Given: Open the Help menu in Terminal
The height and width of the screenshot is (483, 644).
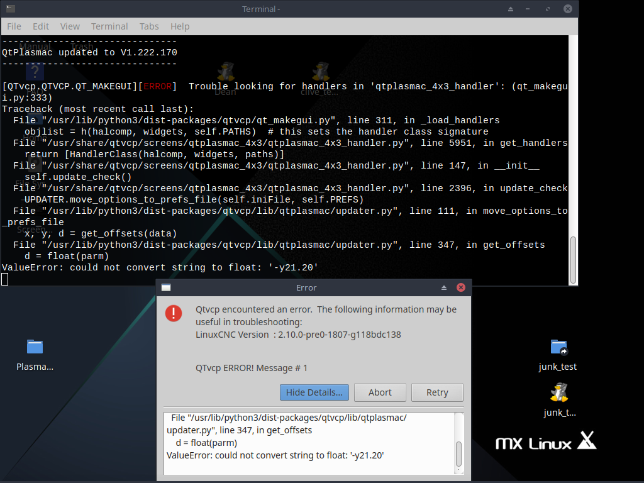Looking at the screenshot, I should point(180,26).
